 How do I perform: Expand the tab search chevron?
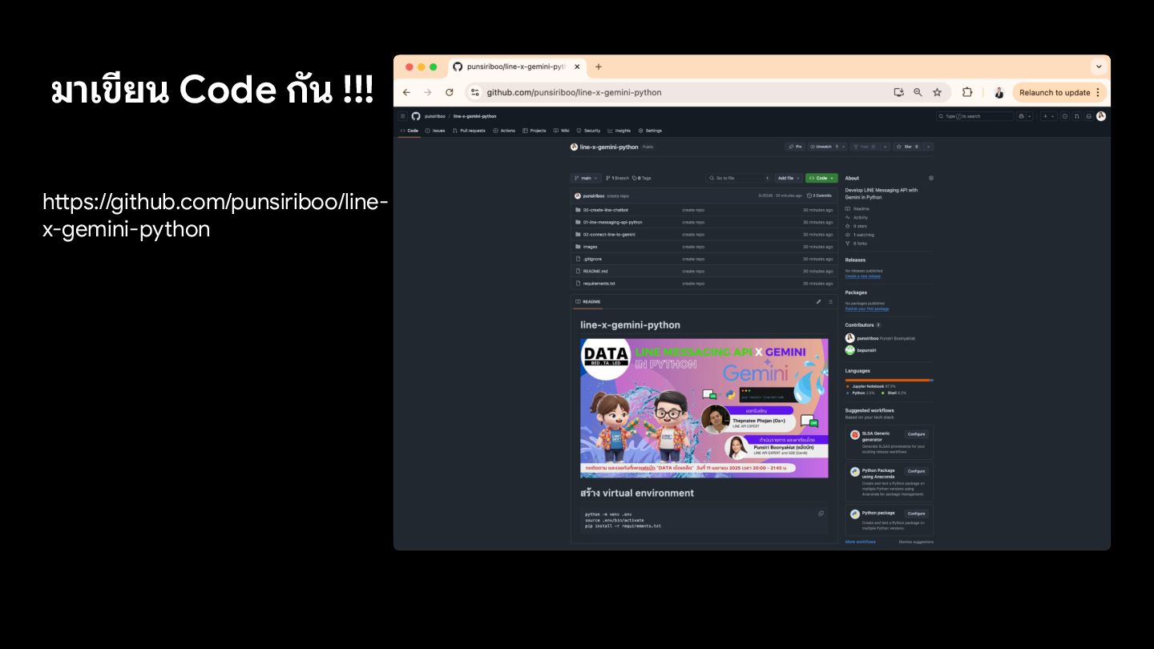(1099, 67)
